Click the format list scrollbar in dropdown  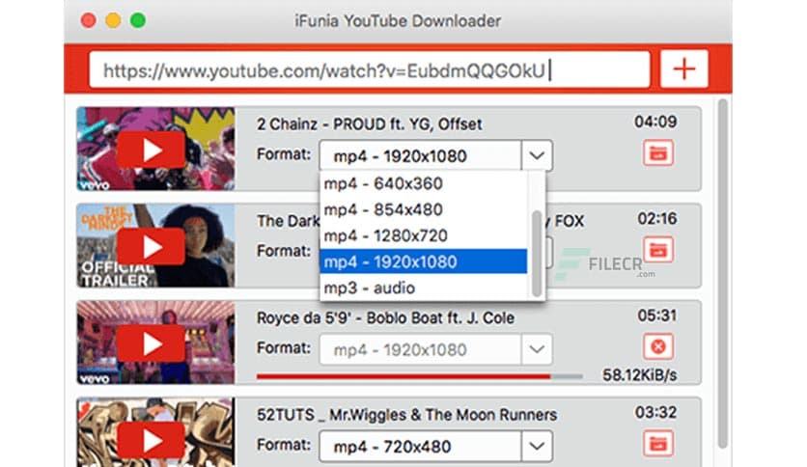click(x=537, y=254)
